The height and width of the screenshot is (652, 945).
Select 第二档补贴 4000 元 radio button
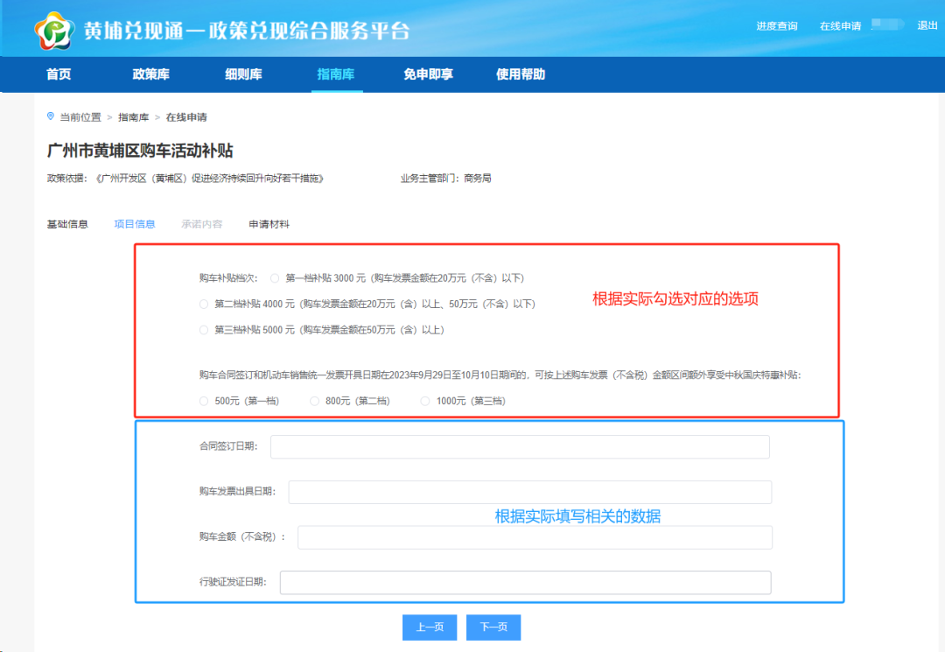click(x=202, y=304)
